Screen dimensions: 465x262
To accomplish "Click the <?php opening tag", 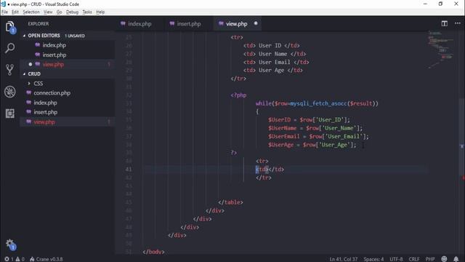I will 238,95.
